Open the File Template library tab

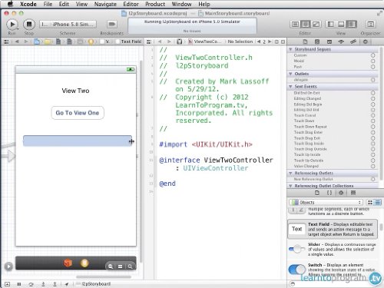click(317, 193)
